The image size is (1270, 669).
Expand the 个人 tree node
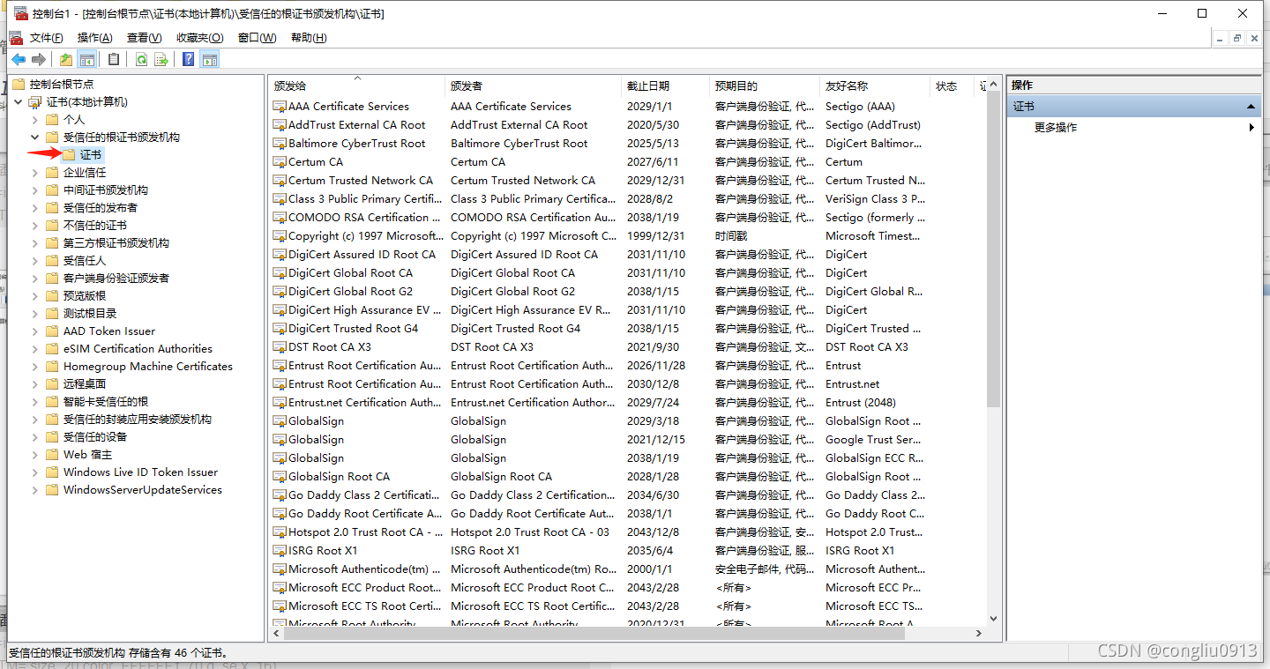(35, 120)
